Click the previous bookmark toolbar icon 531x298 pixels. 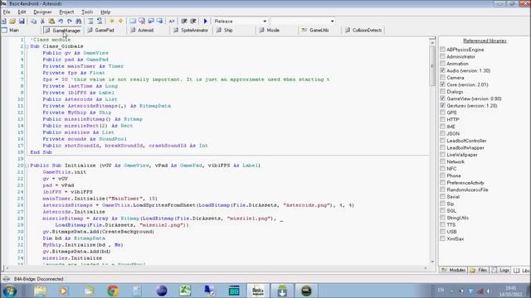click(151, 21)
